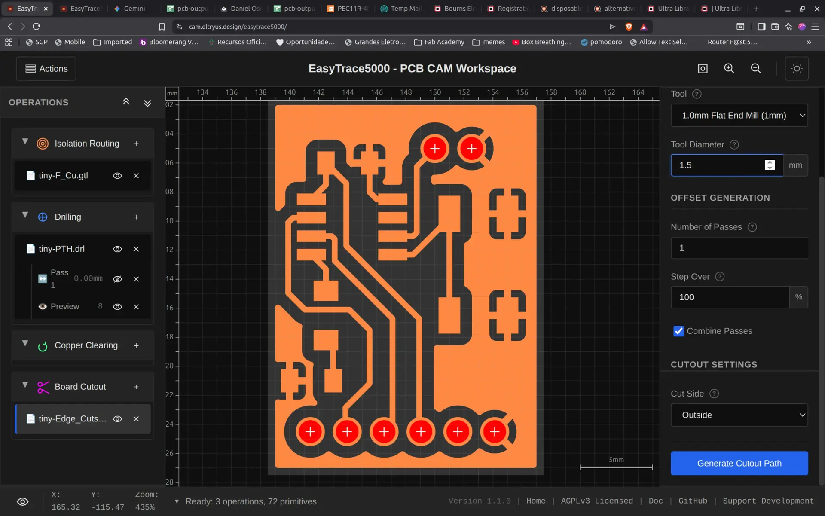Remove the tiny-F_Cu.gtl file
825x516 pixels.
coord(136,176)
